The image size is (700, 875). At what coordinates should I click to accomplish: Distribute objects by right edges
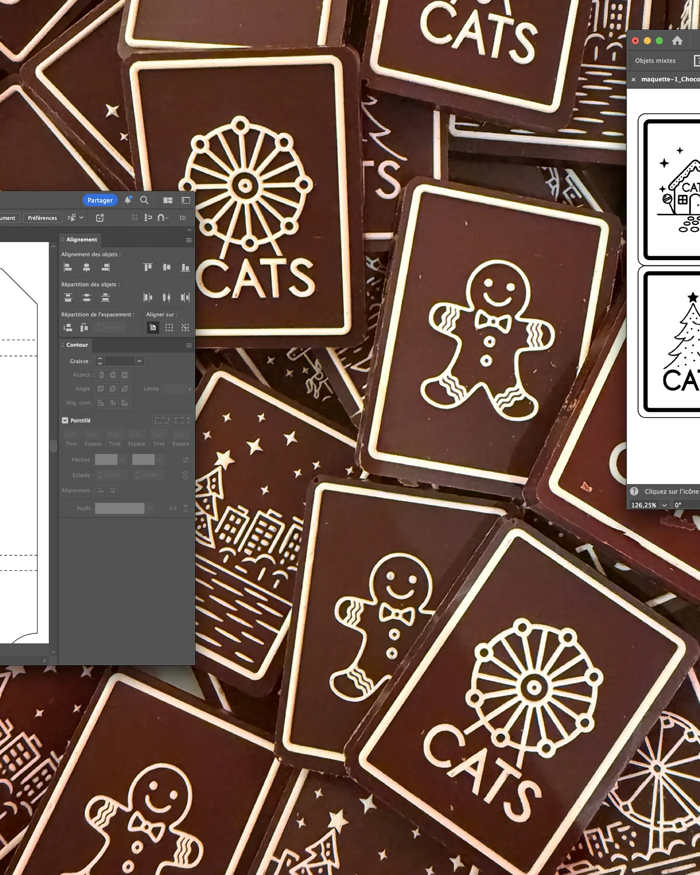[x=185, y=297]
